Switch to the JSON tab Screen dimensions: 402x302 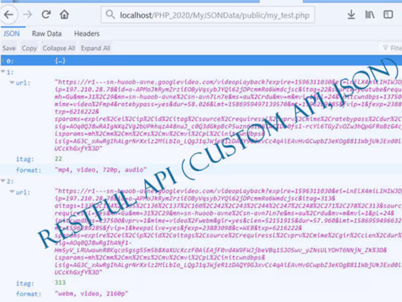[12, 34]
